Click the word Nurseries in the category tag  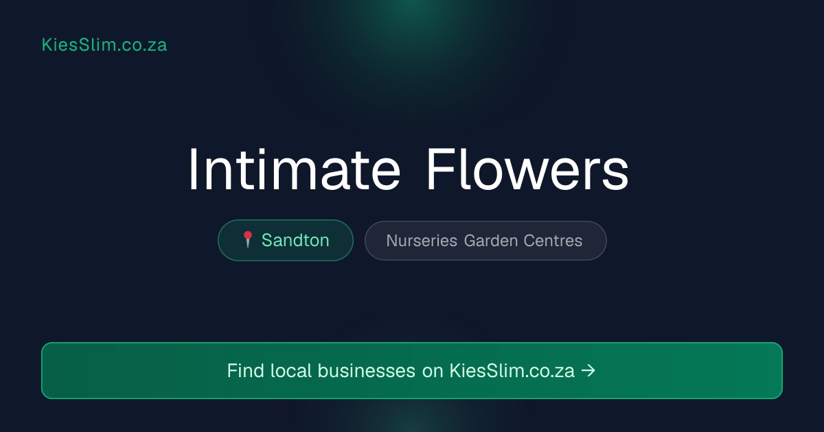click(x=422, y=241)
